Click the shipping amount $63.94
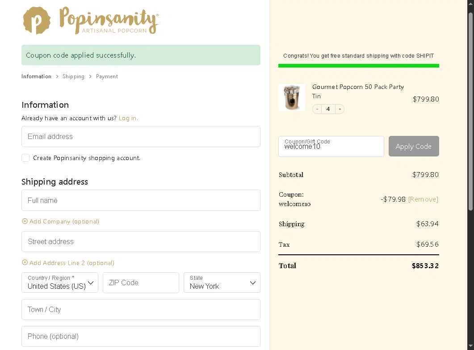Image resolution: width=474 pixels, height=350 pixels. (427, 224)
